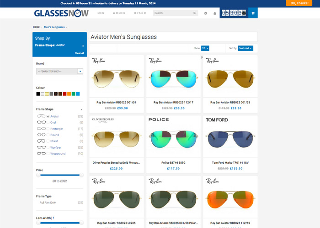Check the Round frame shape checkbox
The width and height of the screenshot is (320, 228).
pyautogui.click(x=48, y=135)
